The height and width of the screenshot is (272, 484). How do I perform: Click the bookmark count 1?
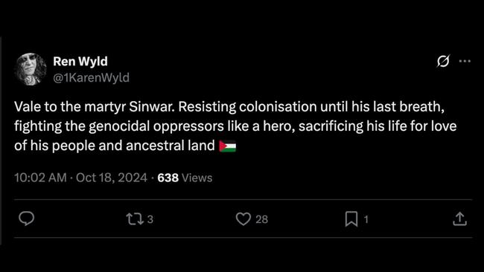click(366, 219)
